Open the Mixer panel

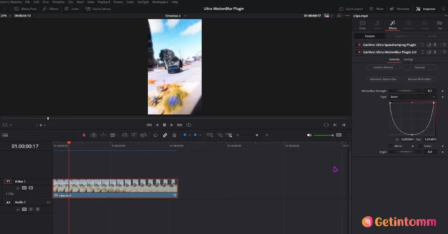(x=376, y=9)
